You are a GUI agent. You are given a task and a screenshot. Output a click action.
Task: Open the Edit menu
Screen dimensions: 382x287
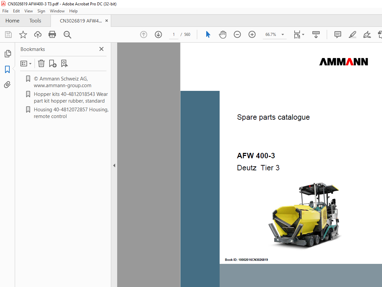pyautogui.click(x=16, y=11)
